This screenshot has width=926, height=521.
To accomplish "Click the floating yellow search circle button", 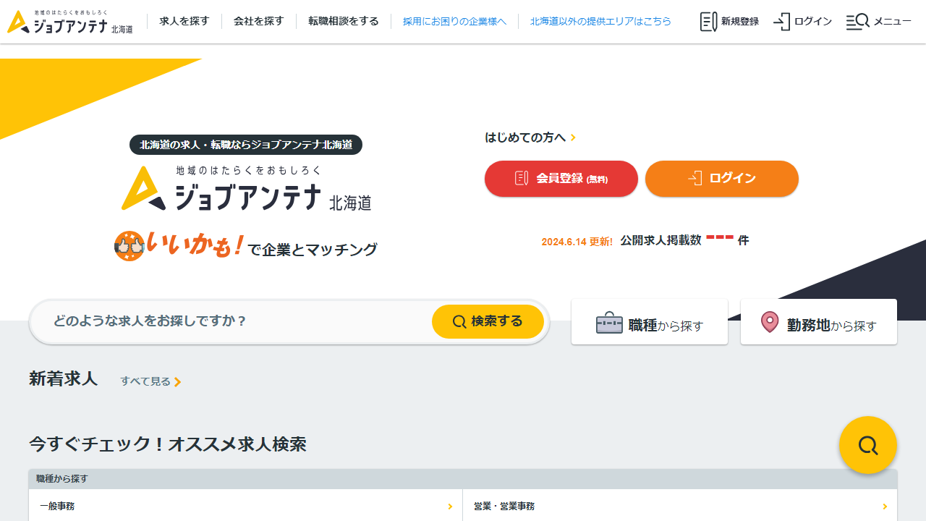I will coord(867,445).
